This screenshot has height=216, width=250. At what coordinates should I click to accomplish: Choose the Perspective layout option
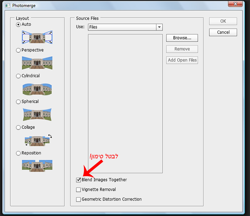[19, 50]
